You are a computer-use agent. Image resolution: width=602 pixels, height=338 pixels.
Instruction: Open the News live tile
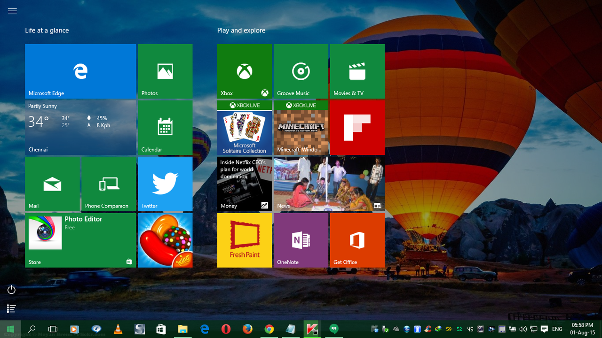(329, 184)
